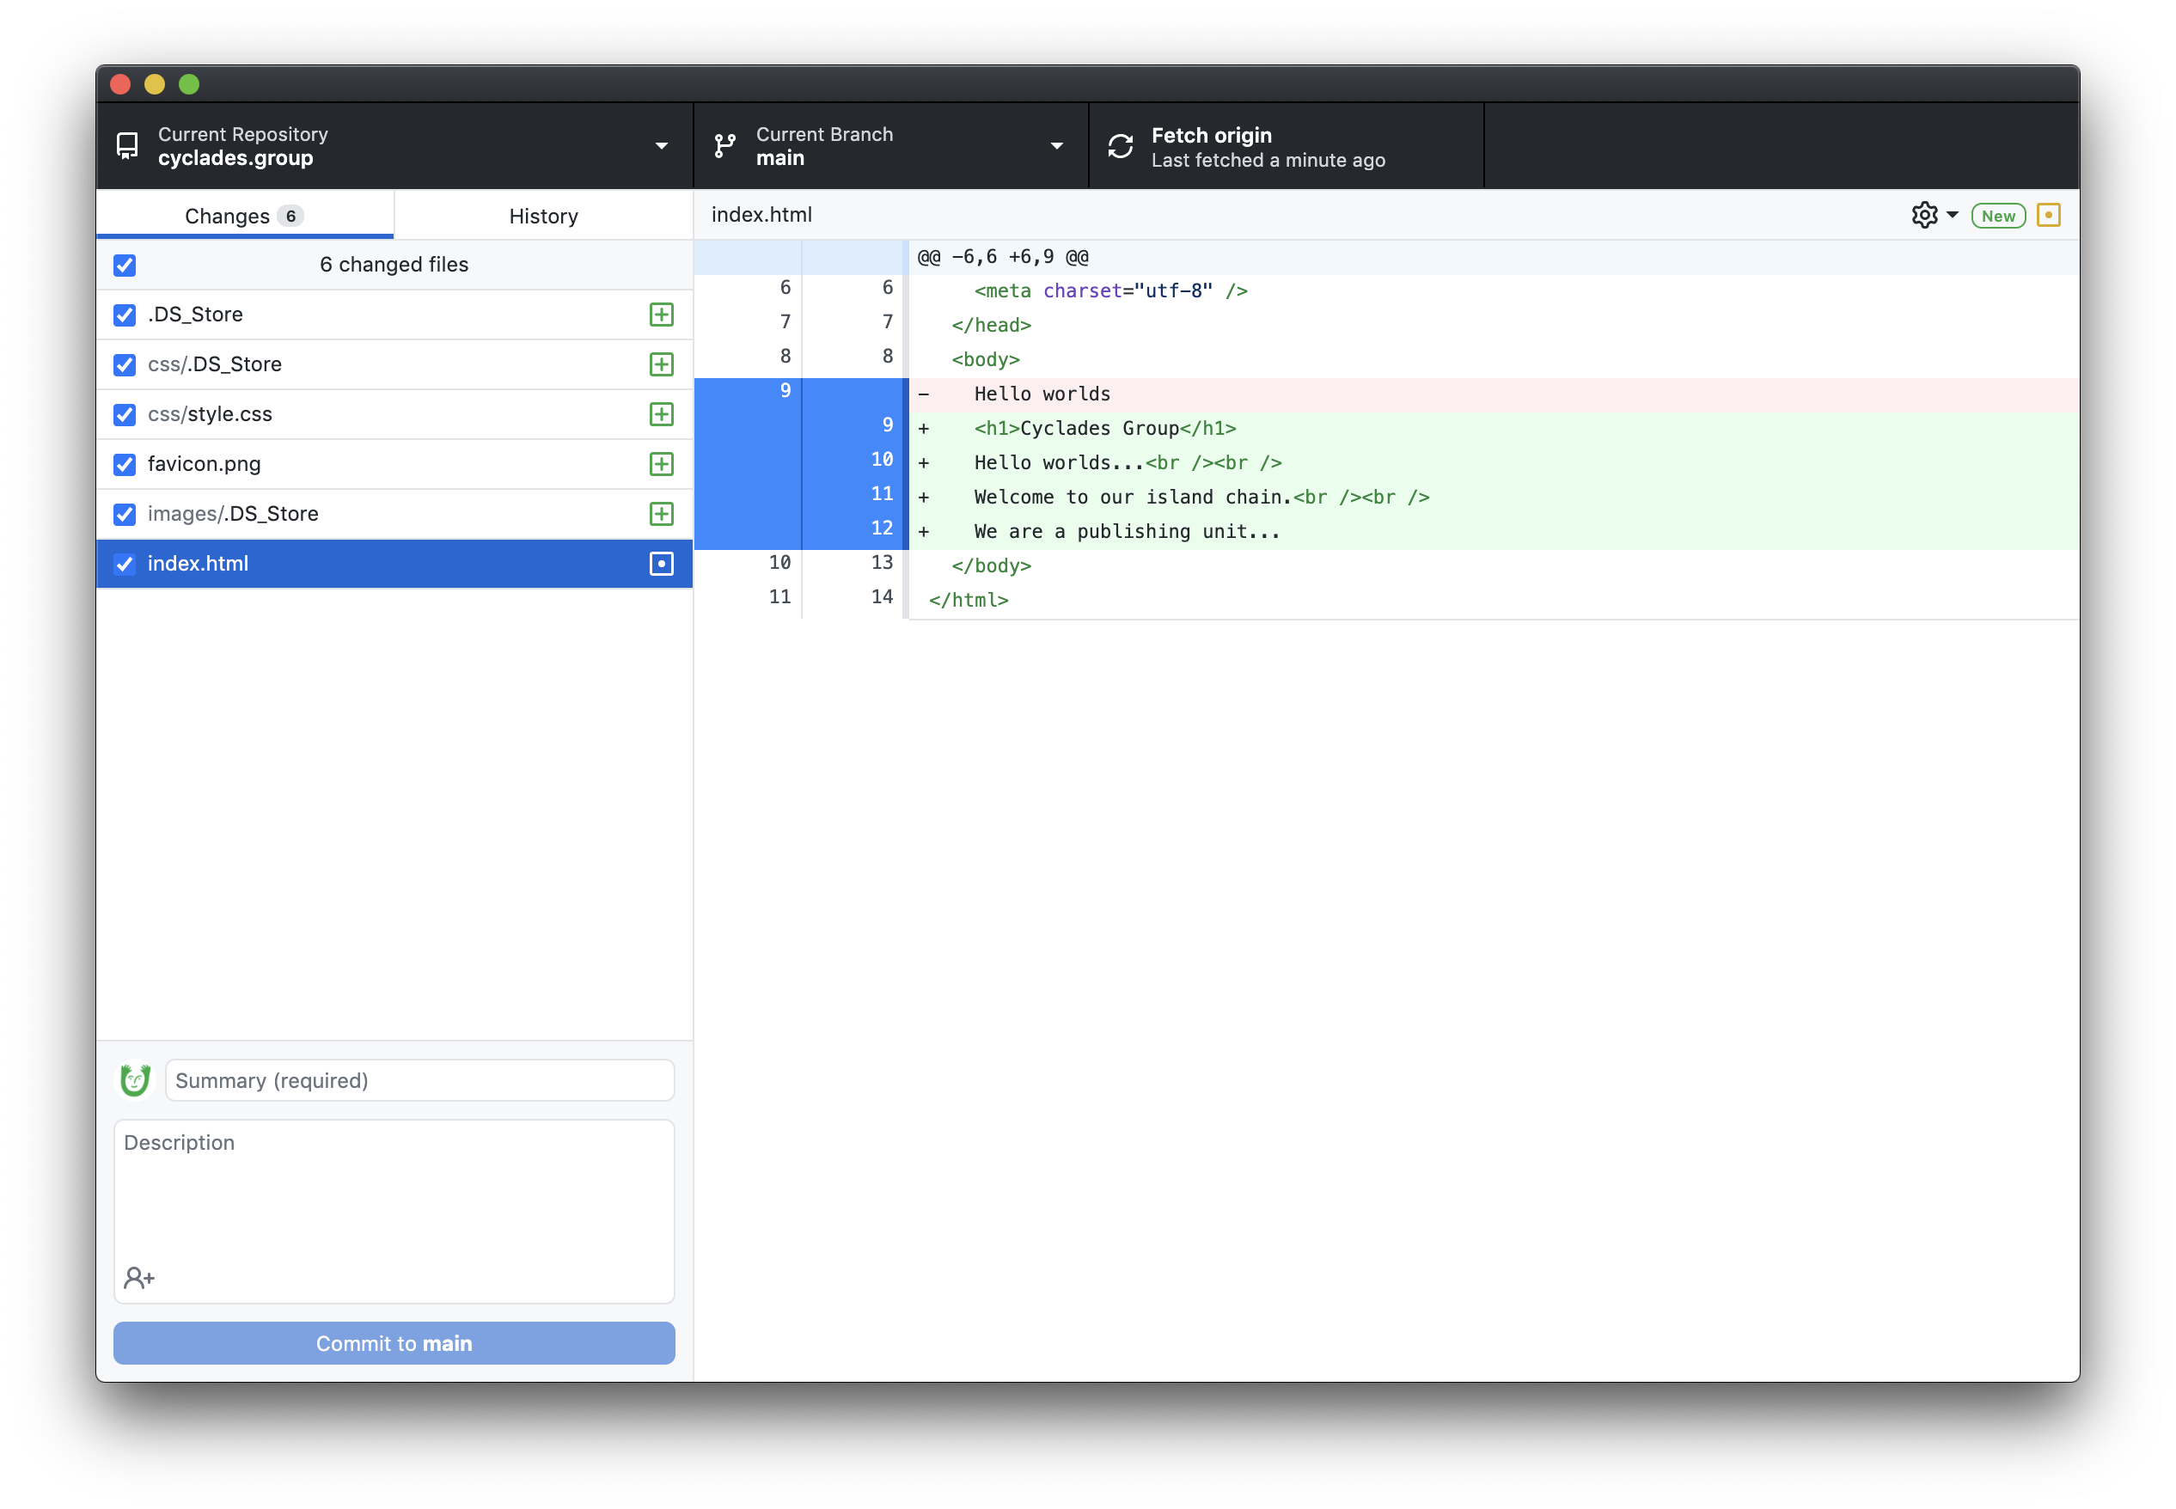Switch to the History tab
The image size is (2176, 1509).
(x=542, y=217)
